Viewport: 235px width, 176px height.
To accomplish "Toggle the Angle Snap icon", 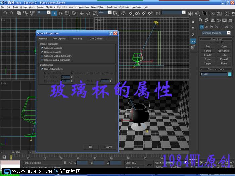I will [137, 13].
